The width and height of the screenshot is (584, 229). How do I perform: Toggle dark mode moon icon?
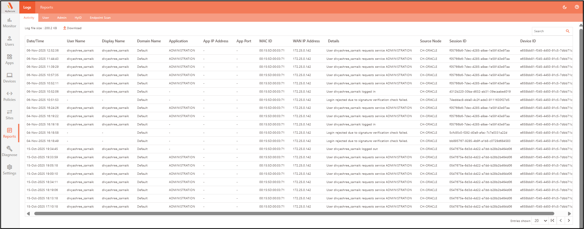[x=565, y=7]
